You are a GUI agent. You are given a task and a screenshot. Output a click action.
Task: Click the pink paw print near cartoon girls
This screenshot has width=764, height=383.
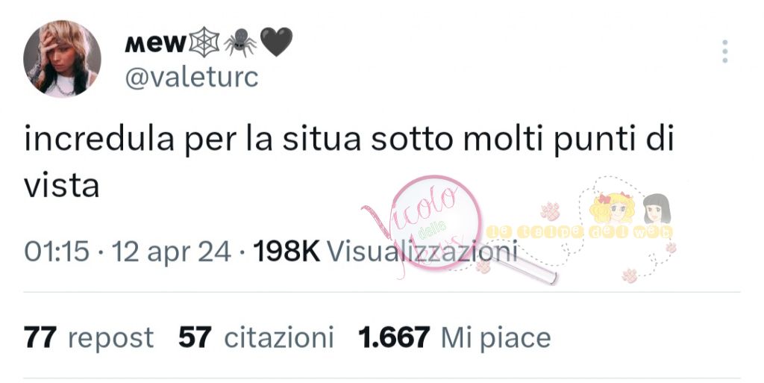(x=551, y=211)
